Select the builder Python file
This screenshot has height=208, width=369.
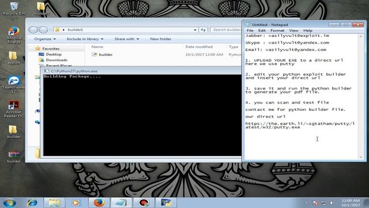click(x=106, y=54)
